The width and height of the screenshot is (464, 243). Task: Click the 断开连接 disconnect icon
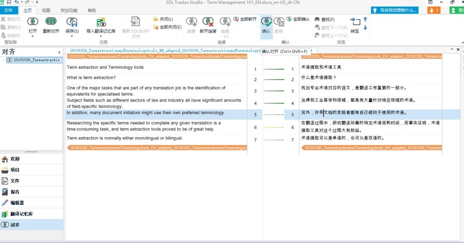click(x=208, y=22)
